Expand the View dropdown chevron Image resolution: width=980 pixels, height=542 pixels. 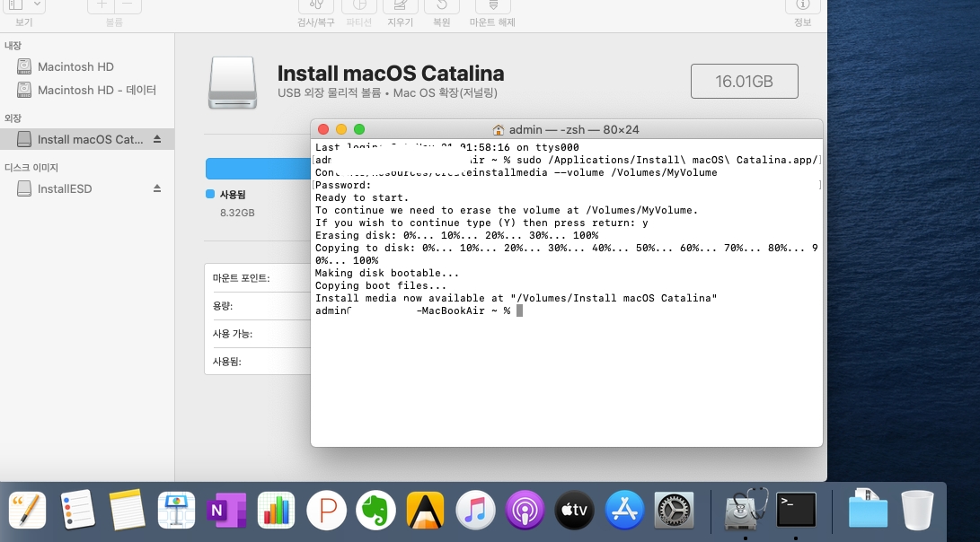tap(38, 4)
